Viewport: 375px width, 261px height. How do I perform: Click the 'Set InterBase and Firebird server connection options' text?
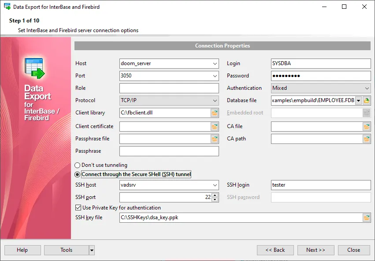tap(78, 30)
